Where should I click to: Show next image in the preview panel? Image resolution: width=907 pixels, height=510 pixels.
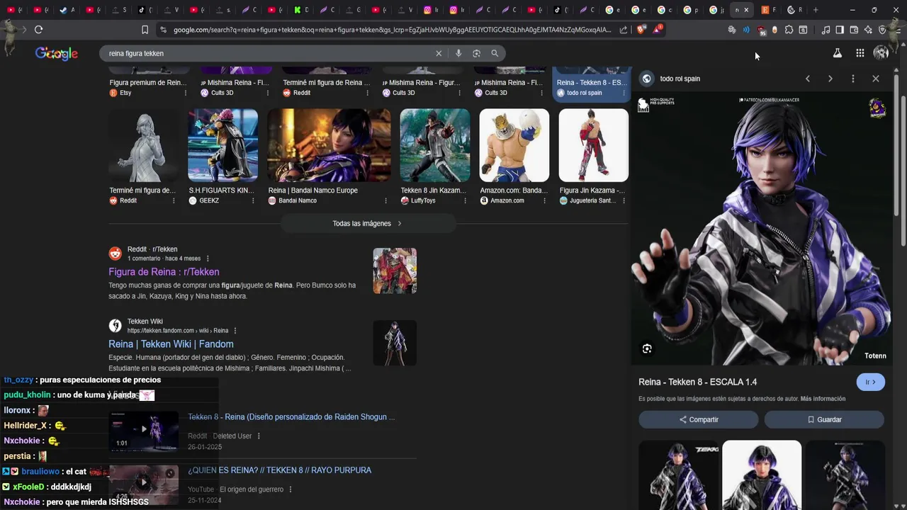(x=830, y=79)
